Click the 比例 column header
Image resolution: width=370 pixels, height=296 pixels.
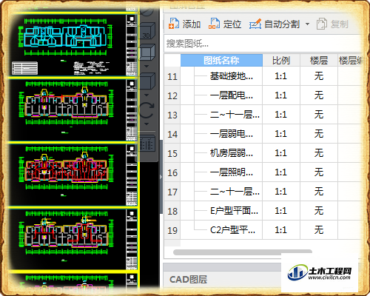tap(281, 61)
